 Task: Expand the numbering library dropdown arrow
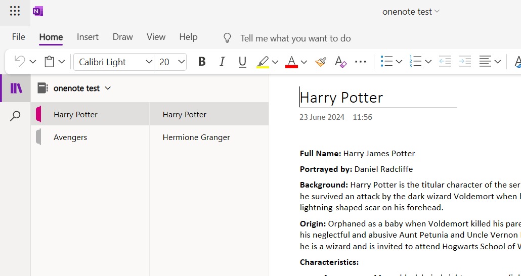(428, 62)
